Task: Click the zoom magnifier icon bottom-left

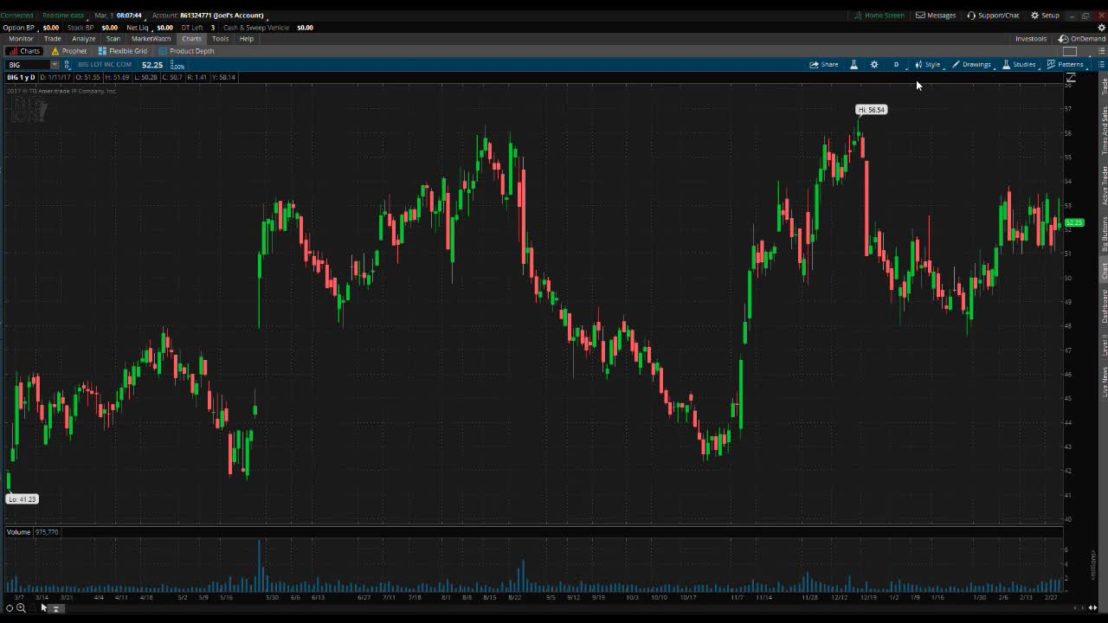Action: (21, 608)
